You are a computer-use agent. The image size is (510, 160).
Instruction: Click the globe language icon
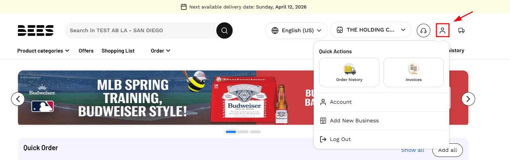point(275,31)
